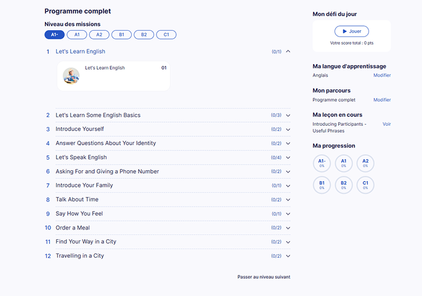
Task: Click Modifier next to Anglais
Action: (382, 75)
